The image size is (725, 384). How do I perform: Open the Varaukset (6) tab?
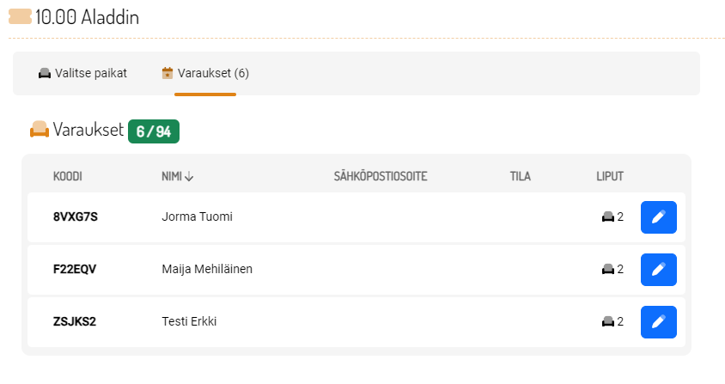click(x=206, y=73)
